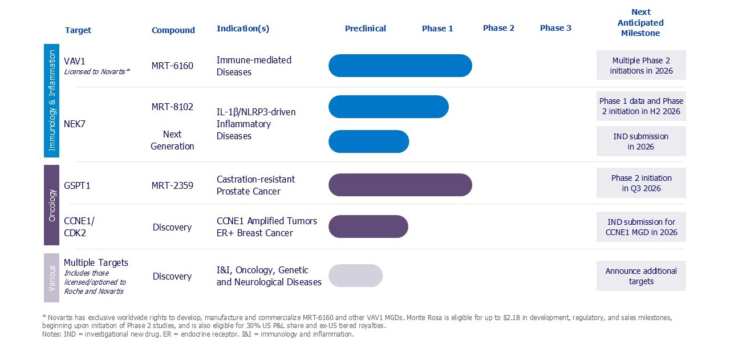Select the 'Announce additional targets' milestone box
The width and height of the screenshot is (730, 360).
click(x=641, y=276)
